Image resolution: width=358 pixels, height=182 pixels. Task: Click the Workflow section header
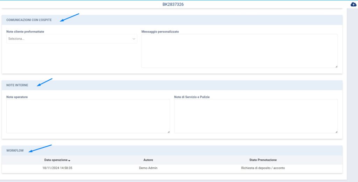15,151
